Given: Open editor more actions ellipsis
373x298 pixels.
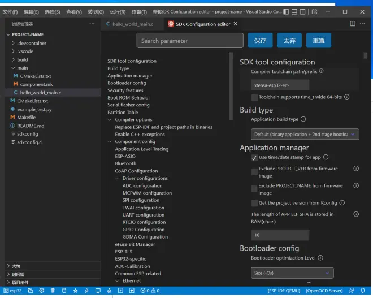Looking at the screenshot, I should tap(362, 24).
